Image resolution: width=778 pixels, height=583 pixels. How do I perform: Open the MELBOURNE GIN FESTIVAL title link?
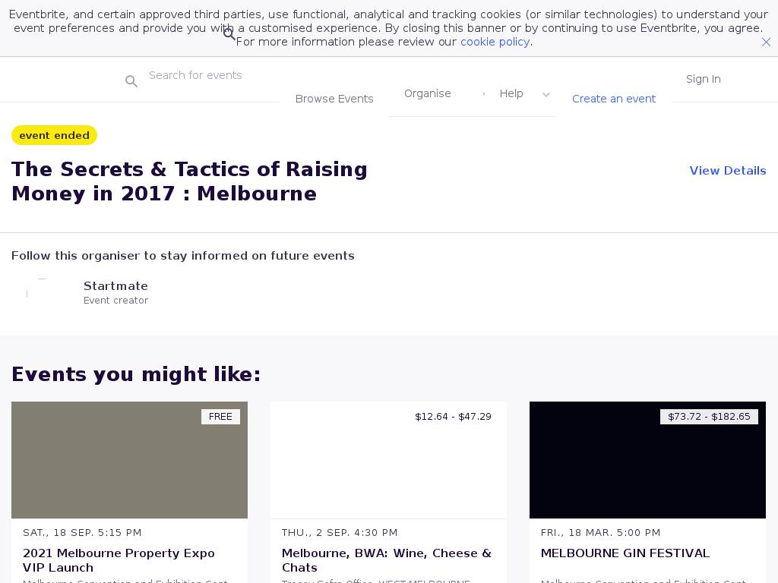[625, 553]
